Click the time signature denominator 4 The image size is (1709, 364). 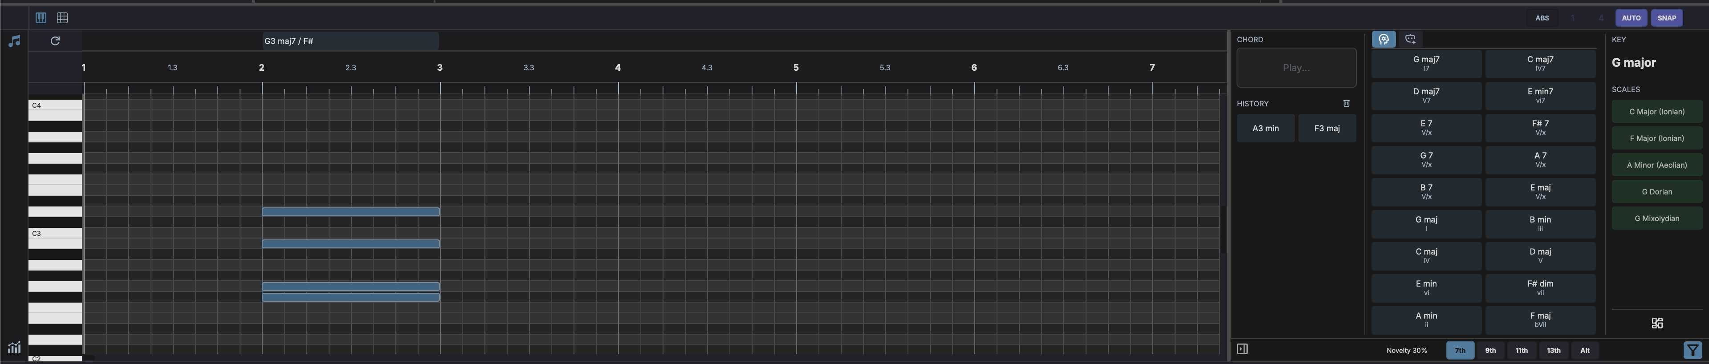(x=1600, y=18)
